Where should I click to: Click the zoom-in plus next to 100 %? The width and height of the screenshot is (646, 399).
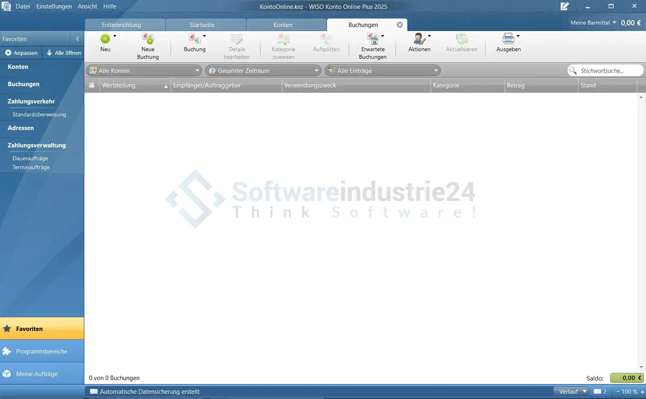point(642,392)
